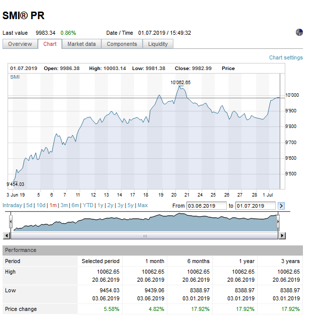
Task: Click the navigator overview mini chart
Action: (x=145, y=222)
